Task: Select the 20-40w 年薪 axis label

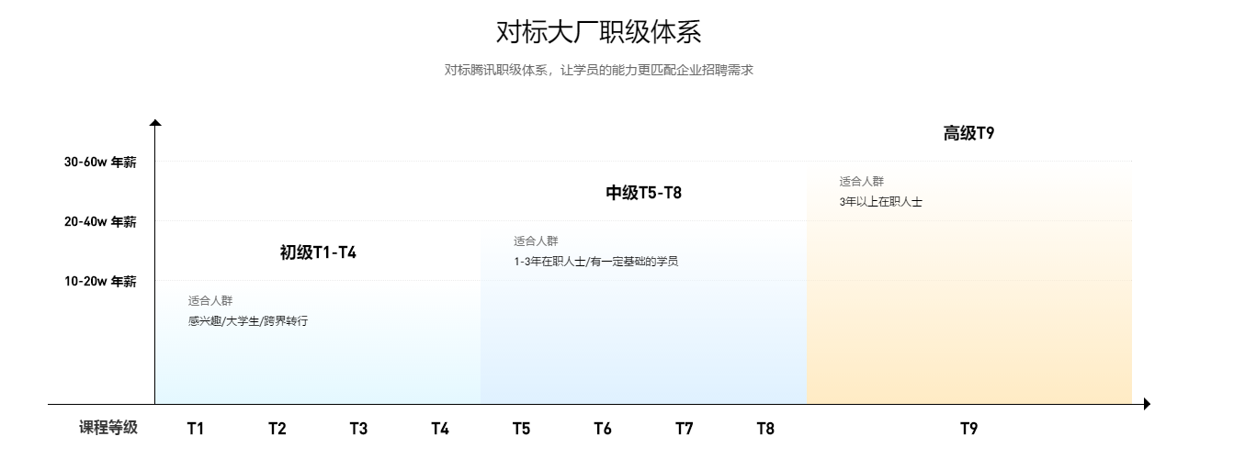Action: (x=100, y=222)
